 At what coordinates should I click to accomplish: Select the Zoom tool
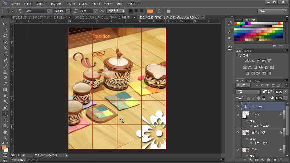(x=5, y=138)
